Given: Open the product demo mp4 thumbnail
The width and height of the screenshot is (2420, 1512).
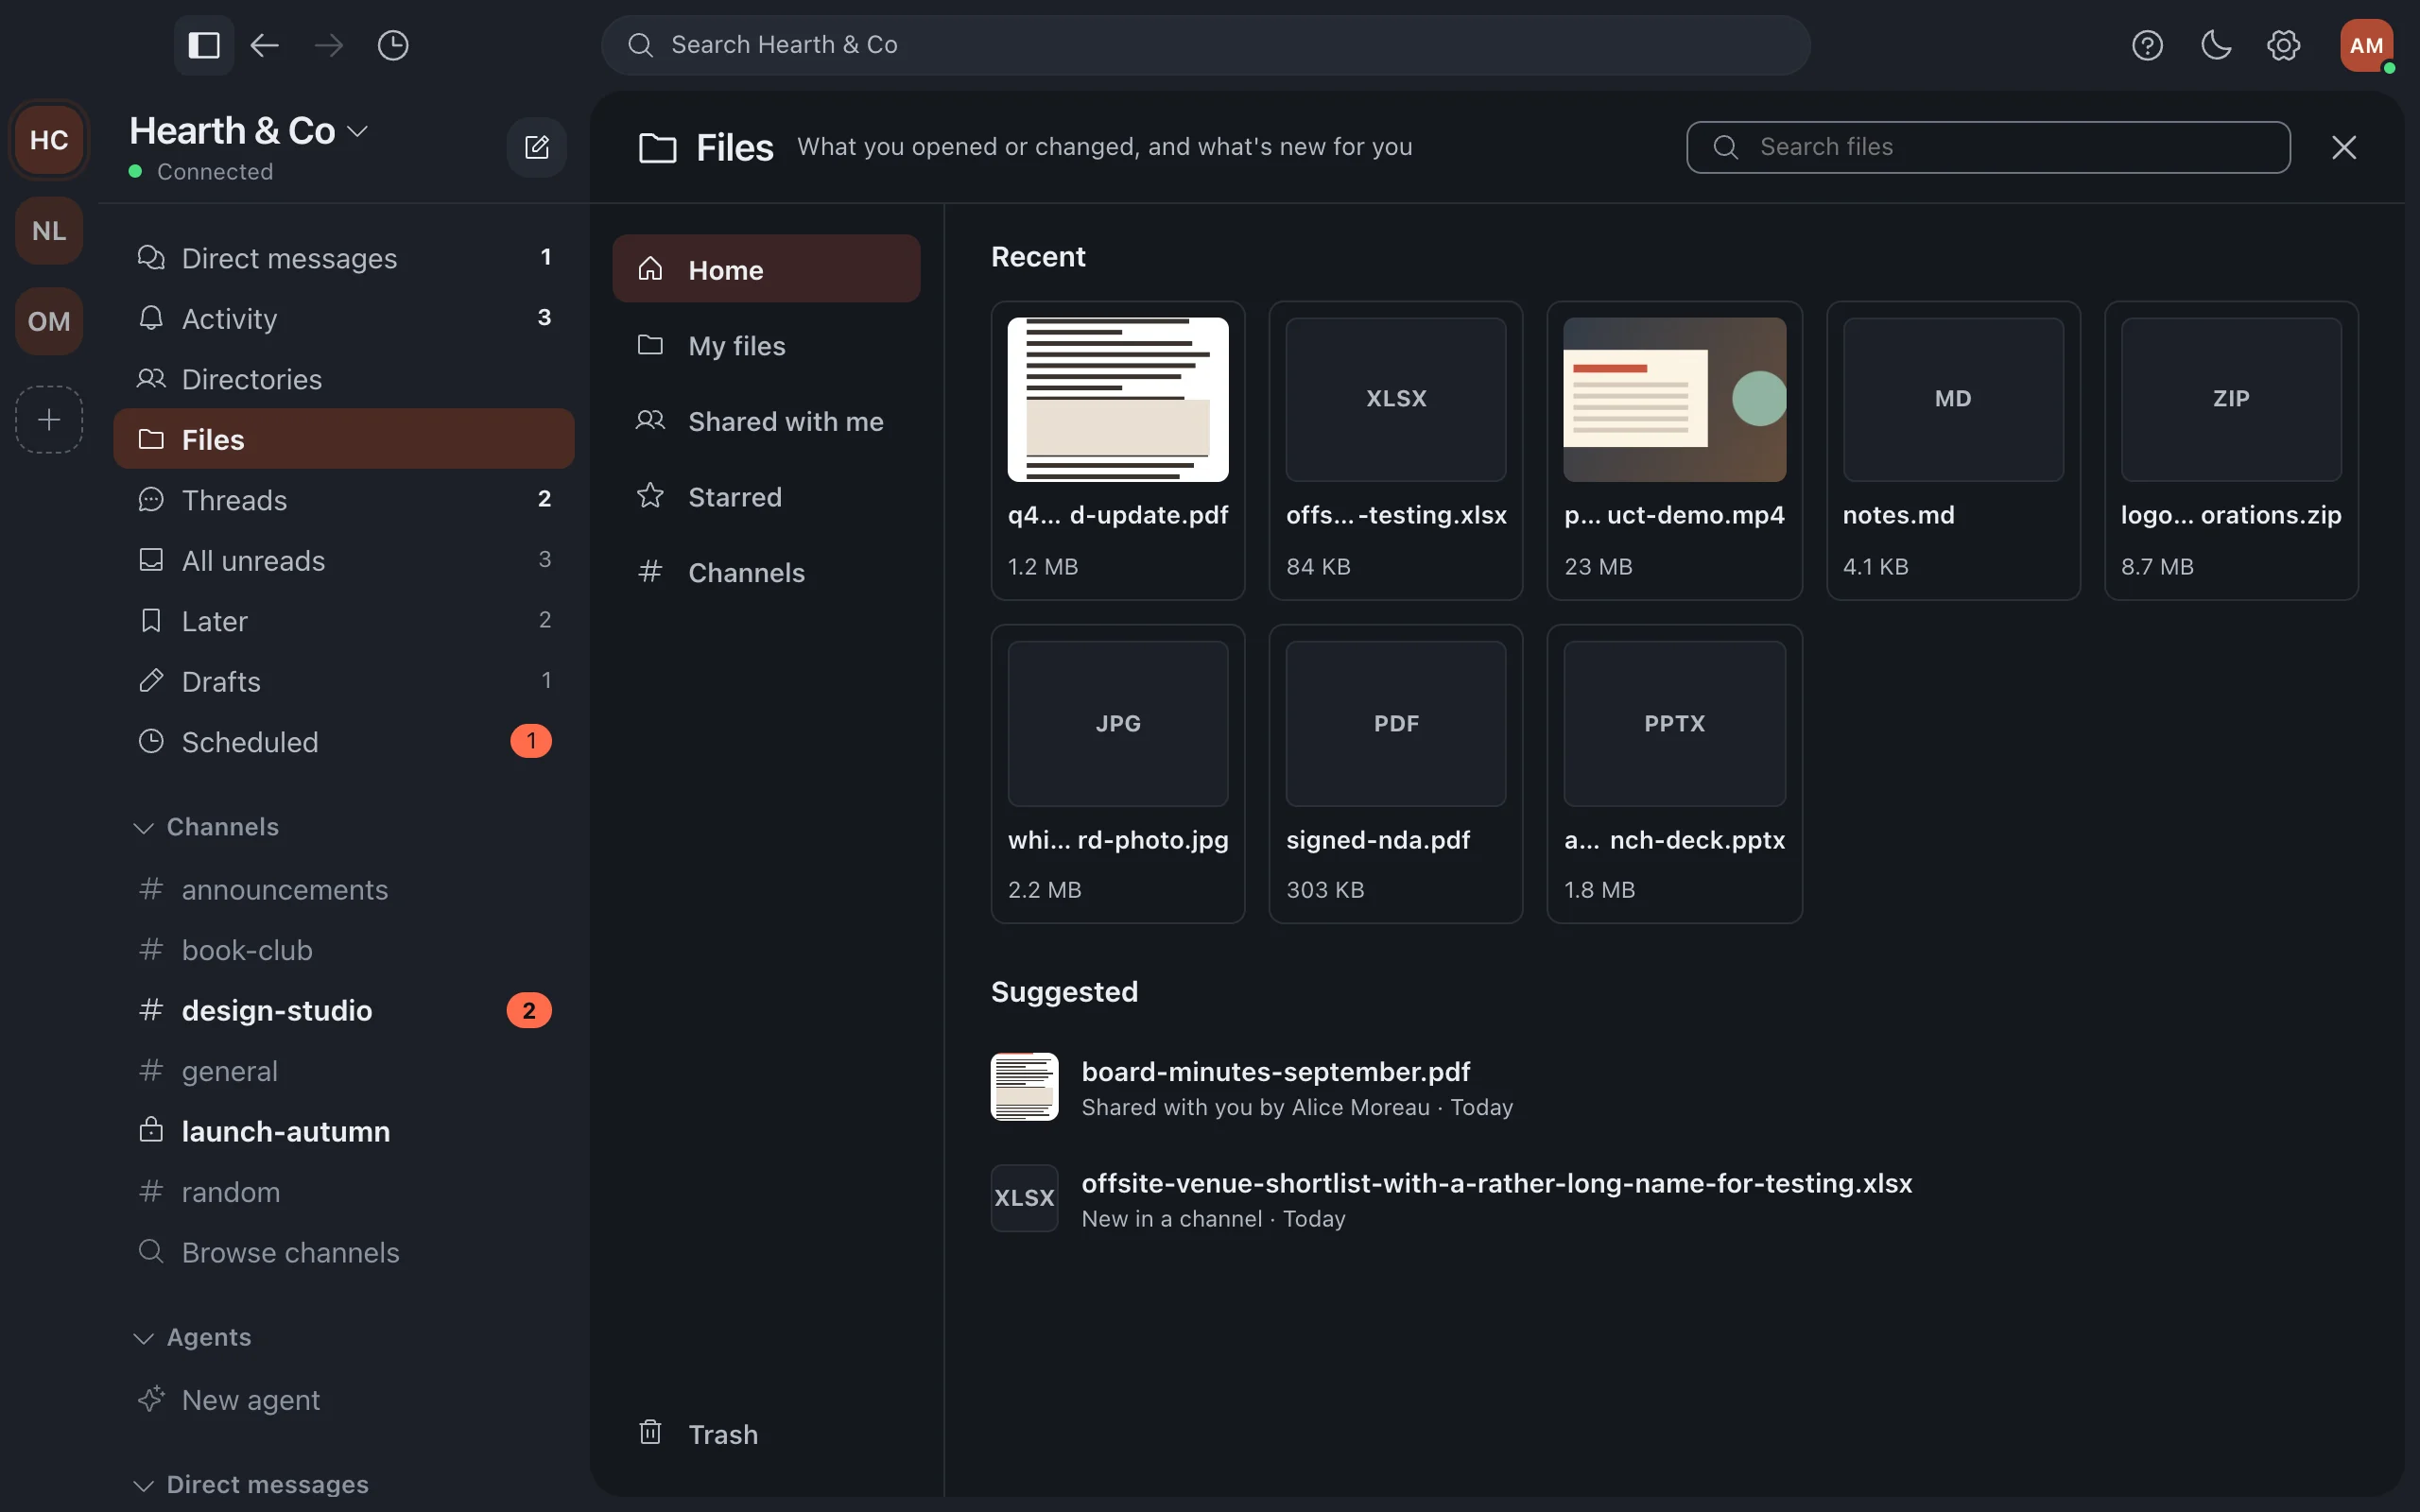Looking at the screenshot, I should pos(1674,399).
